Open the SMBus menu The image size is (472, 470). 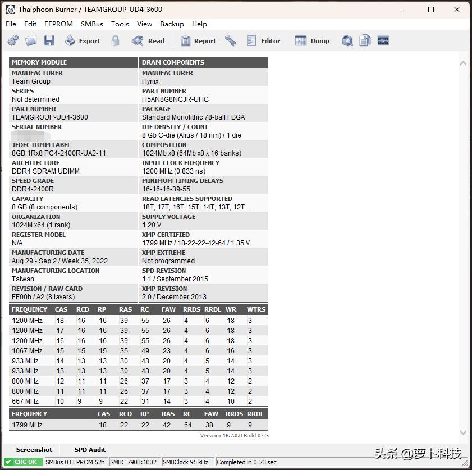(92, 24)
